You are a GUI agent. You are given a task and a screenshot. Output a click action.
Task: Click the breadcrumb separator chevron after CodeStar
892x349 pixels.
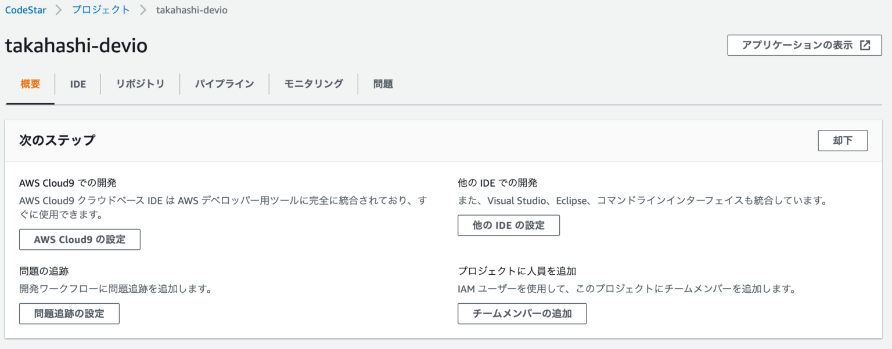57,10
